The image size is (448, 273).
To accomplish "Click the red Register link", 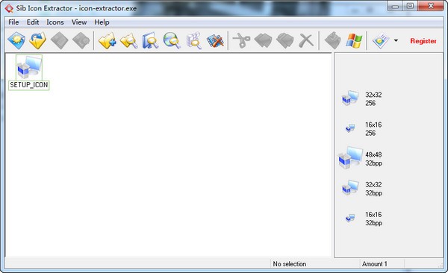I will coord(423,41).
